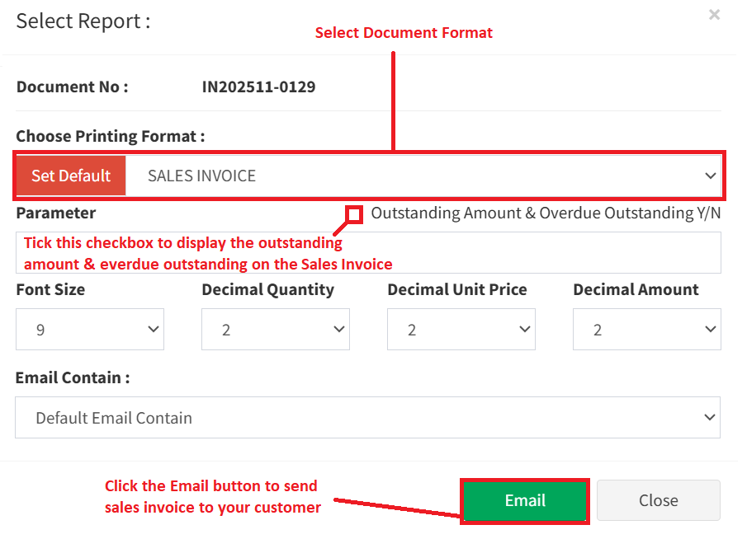Screen dimensions: 747x539
Task: Expand the Decimal Amount dropdown
Action: point(647,330)
